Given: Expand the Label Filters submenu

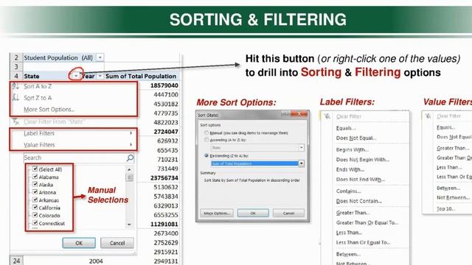Looking at the screenshot, I should [74, 133].
